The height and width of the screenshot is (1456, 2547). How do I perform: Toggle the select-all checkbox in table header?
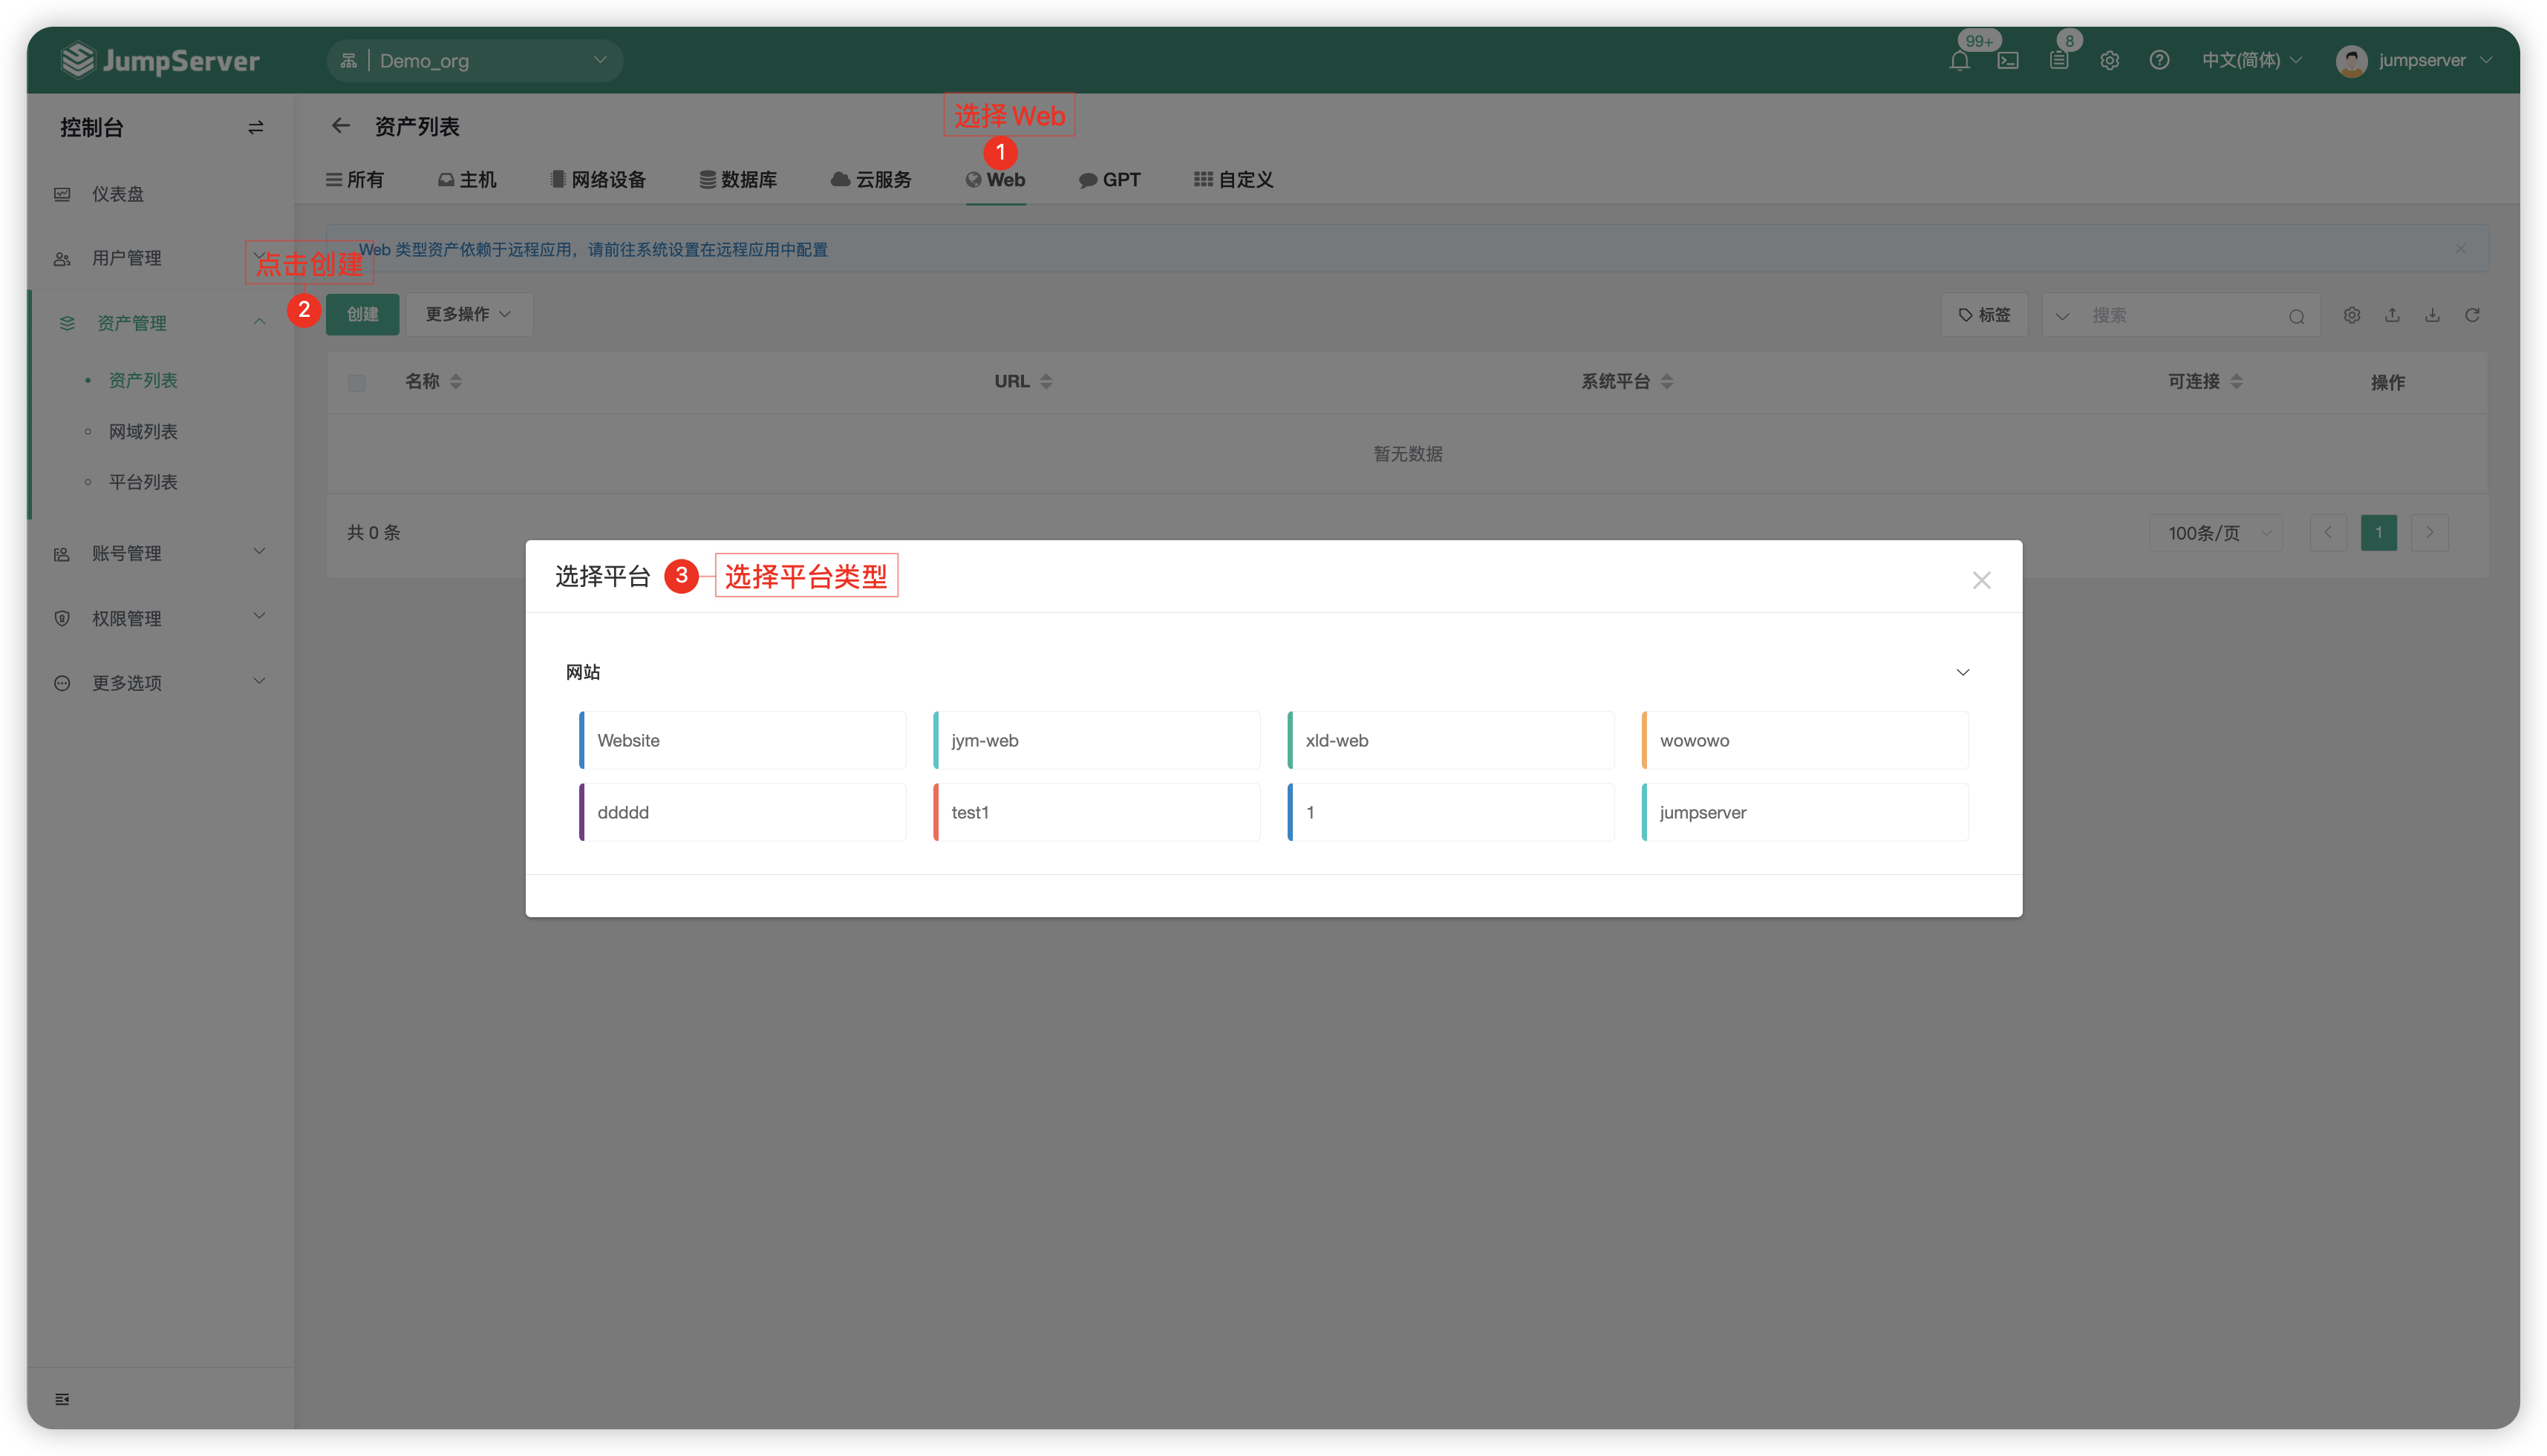point(357,383)
